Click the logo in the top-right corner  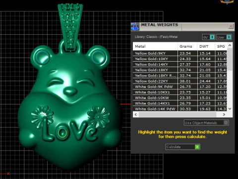[228, 1]
